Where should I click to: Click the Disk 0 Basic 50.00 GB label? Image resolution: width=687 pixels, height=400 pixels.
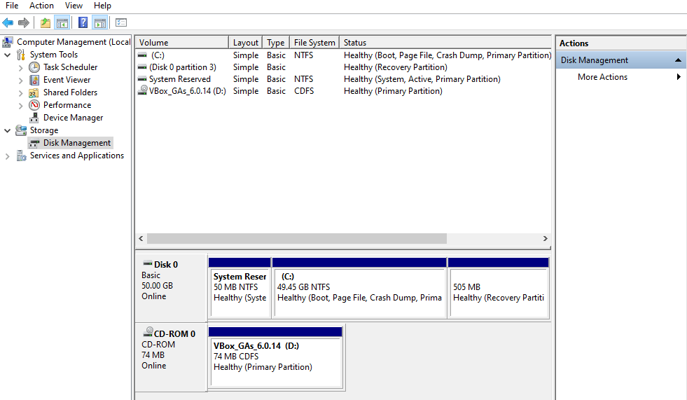171,287
